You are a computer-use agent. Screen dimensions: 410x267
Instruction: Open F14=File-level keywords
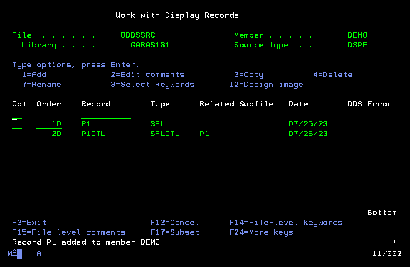point(286,223)
